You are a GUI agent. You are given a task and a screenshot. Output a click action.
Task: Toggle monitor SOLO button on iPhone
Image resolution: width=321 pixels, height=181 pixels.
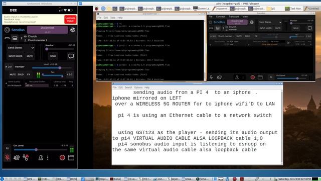[53, 56]
